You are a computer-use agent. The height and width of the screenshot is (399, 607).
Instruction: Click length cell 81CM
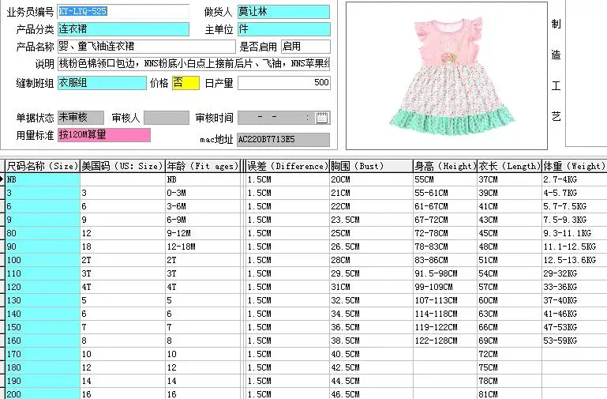click(x=509, y=394)
